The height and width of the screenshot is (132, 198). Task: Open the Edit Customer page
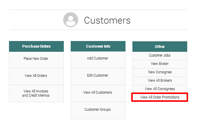(98, 76)
